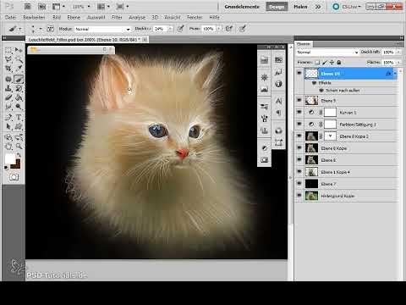Click the background color swatch

[15, 164]
